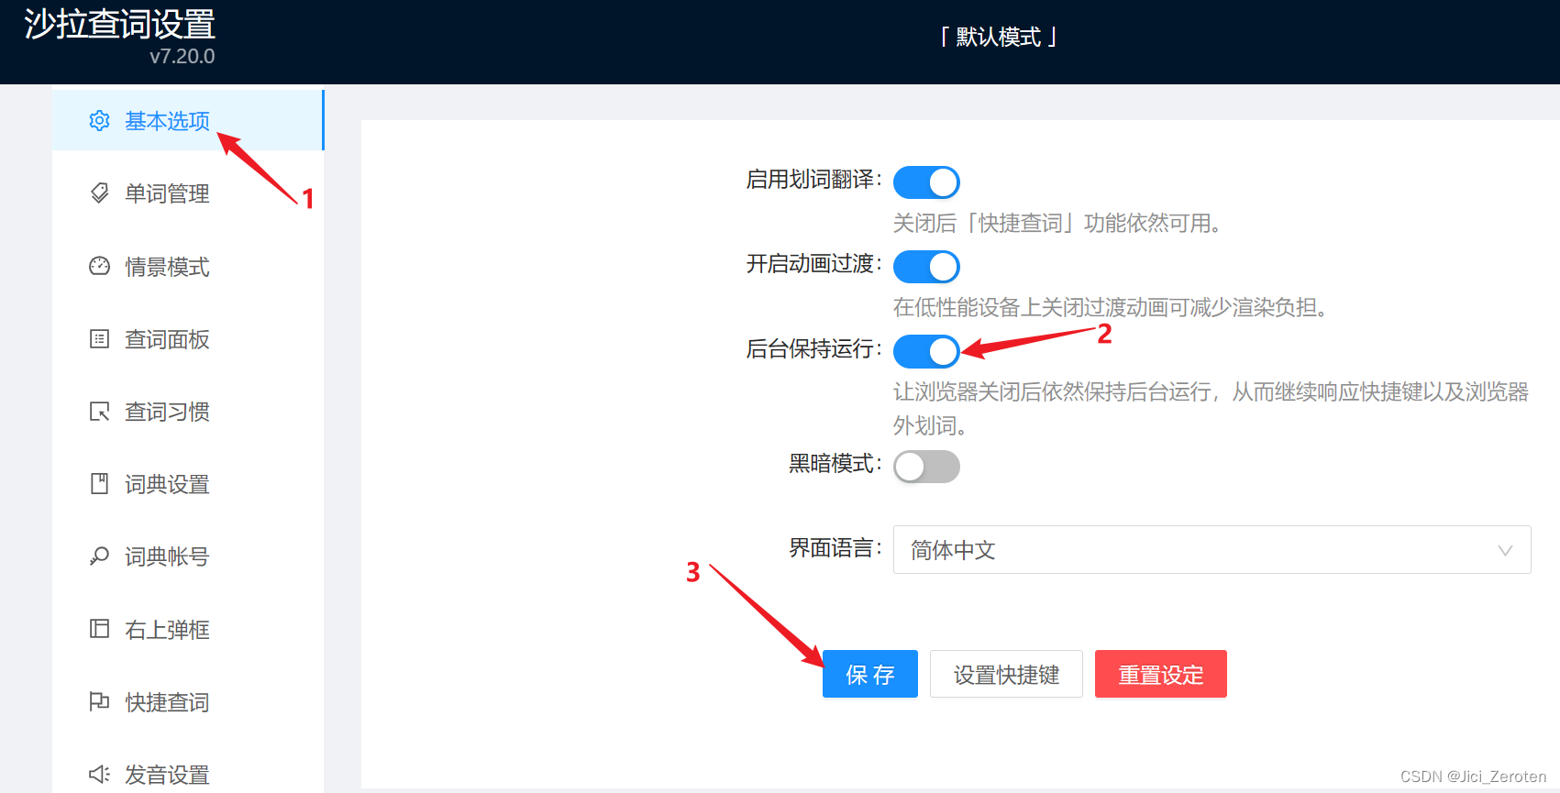Toggle the 启用划词翻译 switch
This screenshot has width=1560, height=793.
(x=926, y=182)
